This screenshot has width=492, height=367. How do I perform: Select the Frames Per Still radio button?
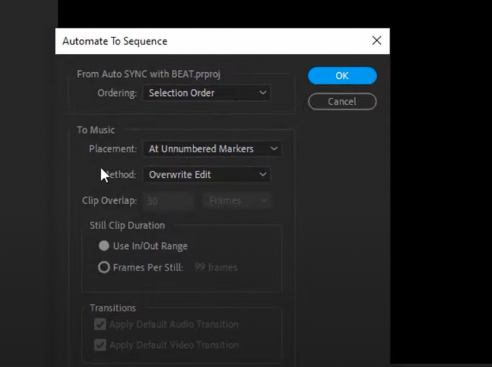point(104,267)
